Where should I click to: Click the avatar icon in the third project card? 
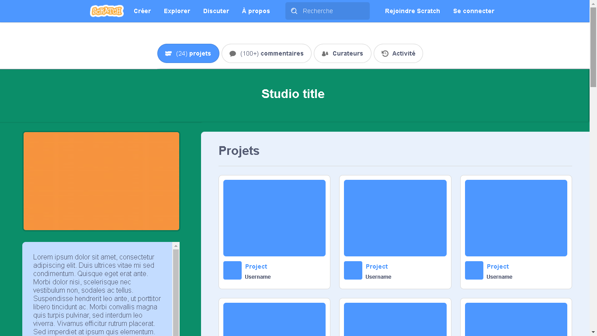(x=474, y=270)
